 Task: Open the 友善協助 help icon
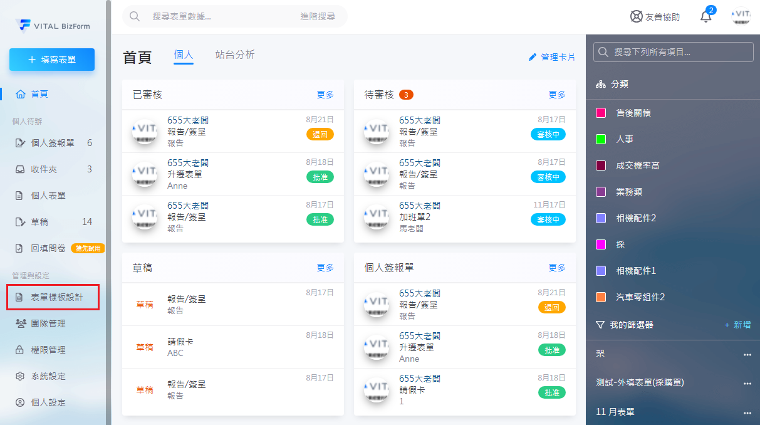pos(637,17)
